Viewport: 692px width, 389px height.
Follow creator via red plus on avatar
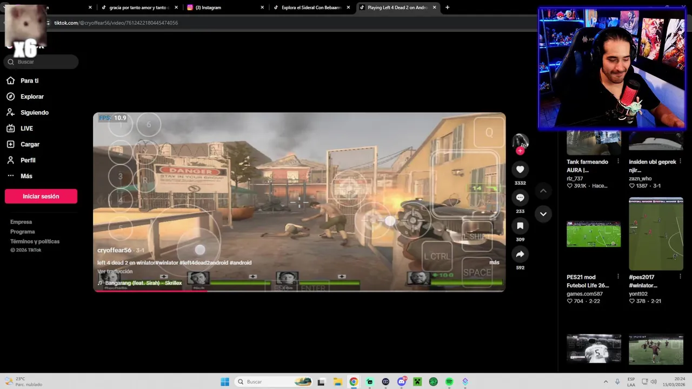[x=520, y=151]
